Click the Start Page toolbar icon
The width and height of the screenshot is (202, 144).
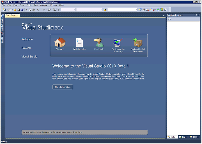[158, 10]
